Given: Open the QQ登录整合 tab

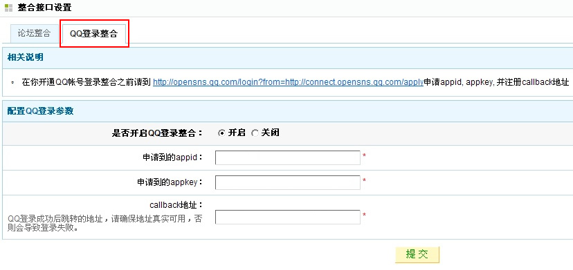Looking at the screenshot, I should point(94,35).
